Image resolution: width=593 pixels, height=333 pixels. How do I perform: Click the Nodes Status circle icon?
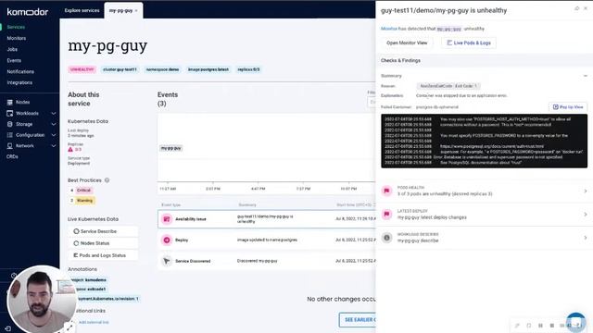pos(76,243)
